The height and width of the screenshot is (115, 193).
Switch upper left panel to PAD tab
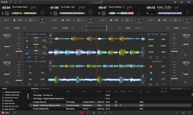(x=28, y=34)
